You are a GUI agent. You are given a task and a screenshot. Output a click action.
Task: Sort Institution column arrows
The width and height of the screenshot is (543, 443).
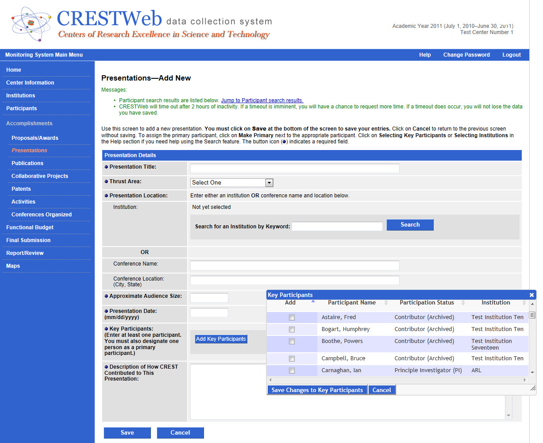(524, 303)
